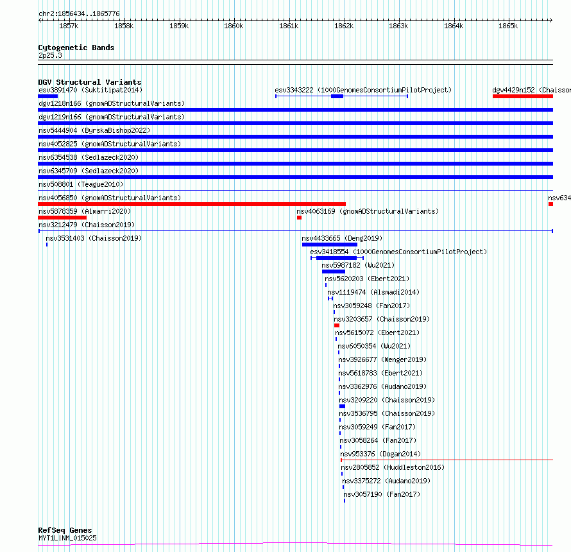
Task: Open nsv3536795 (Chaisson2019) label
Action: 387,413
